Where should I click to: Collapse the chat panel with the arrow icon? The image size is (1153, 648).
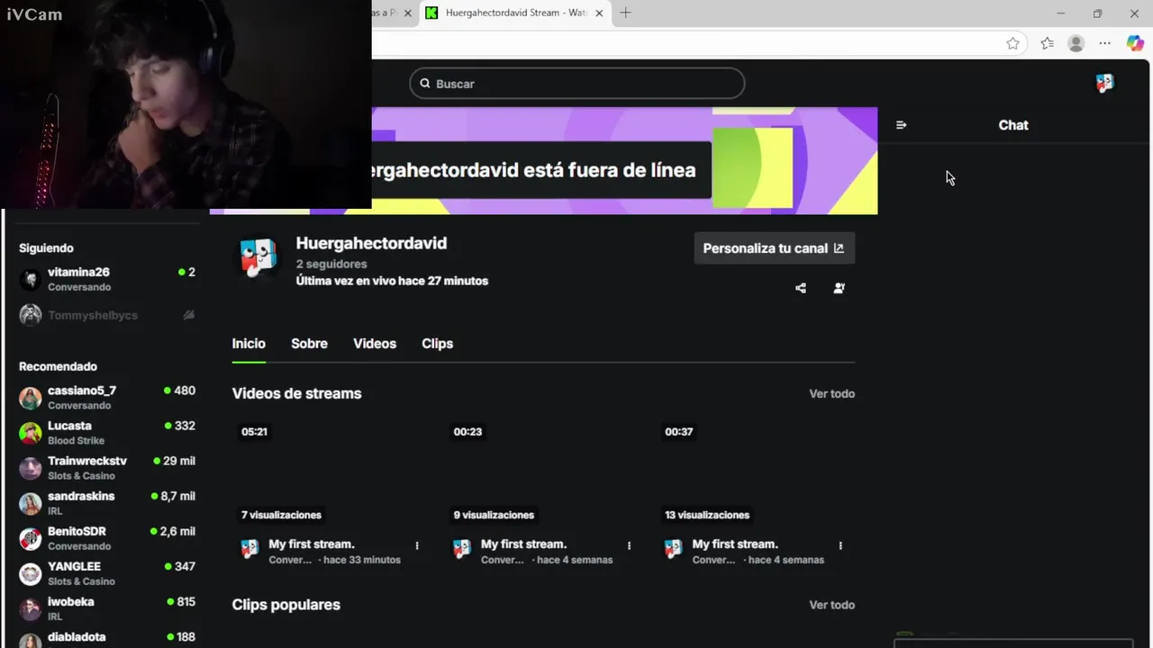coord(901,125)
